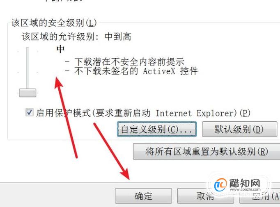The image size is (280, 207).
Task: Click the 下载潜在不安全内容前提示 description line
Action: pos(124,61)
